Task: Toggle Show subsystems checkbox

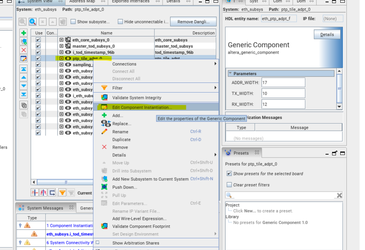Action: (73, 22)
